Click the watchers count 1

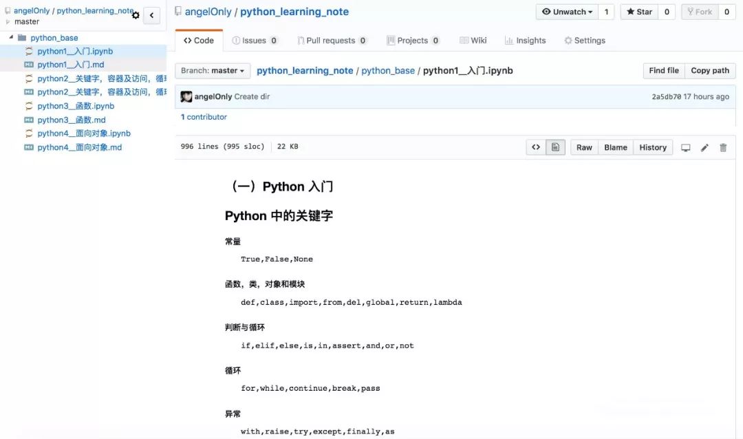(606, 12)
